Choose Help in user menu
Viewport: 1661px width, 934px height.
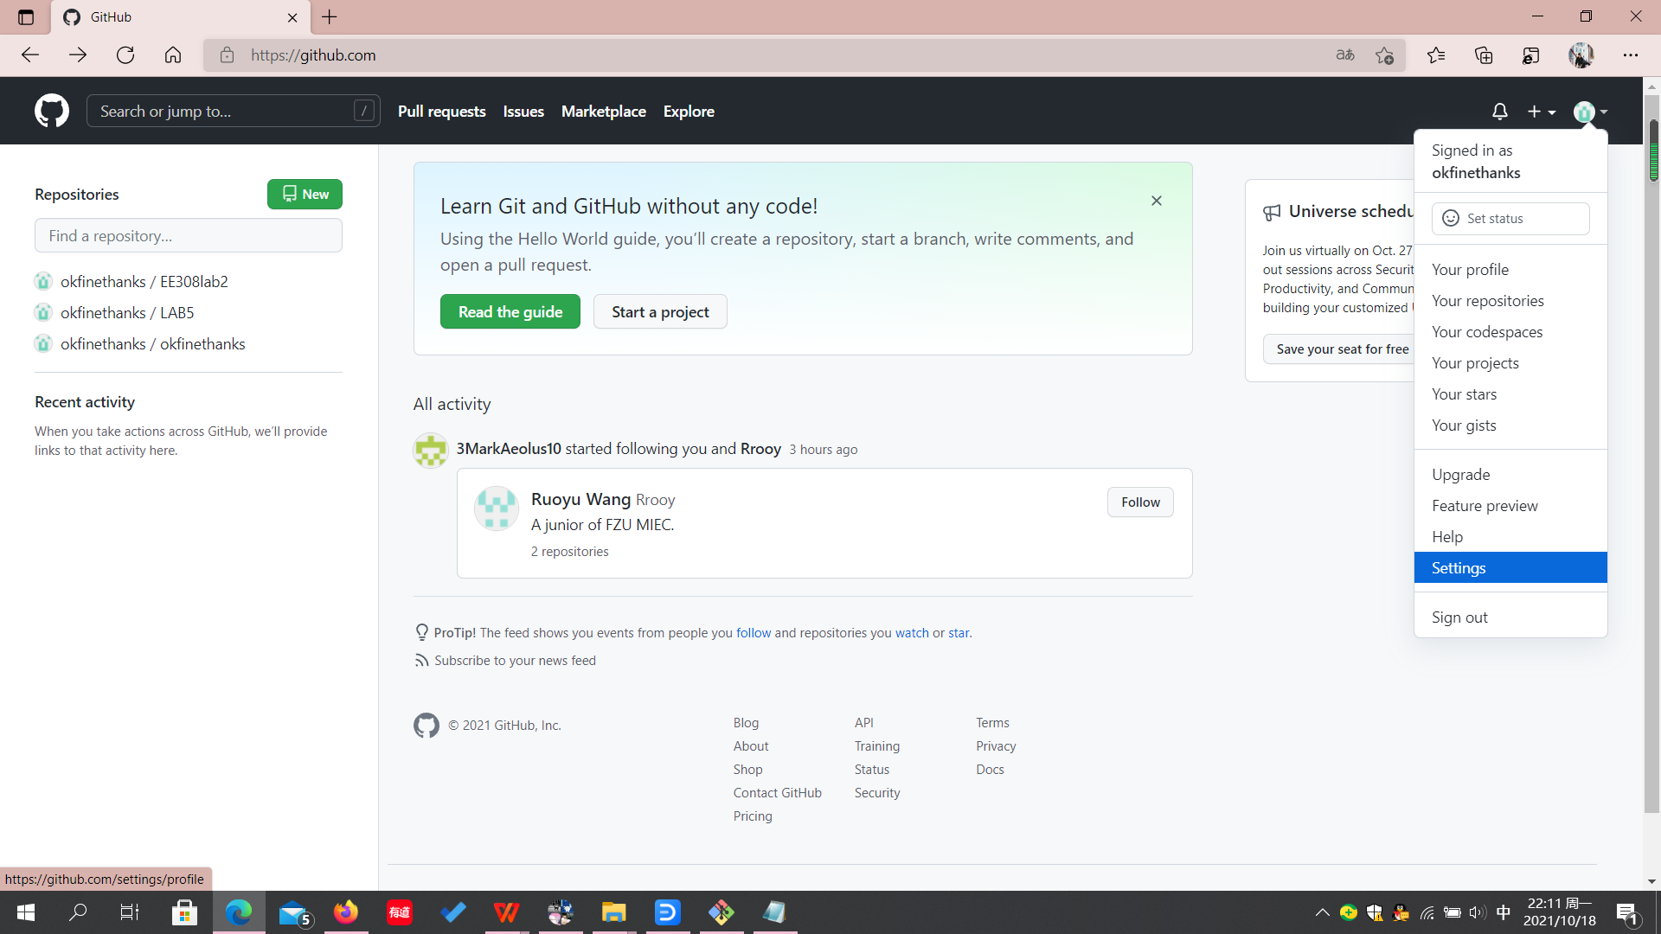coord(1510,537)
